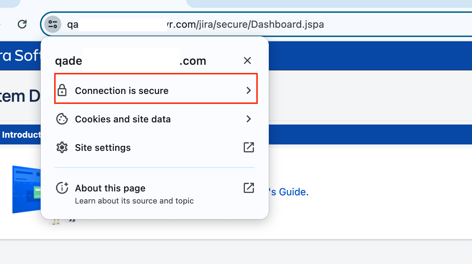
Task: Click the lock icon beside Connection is secure
Action: (62, 90)
